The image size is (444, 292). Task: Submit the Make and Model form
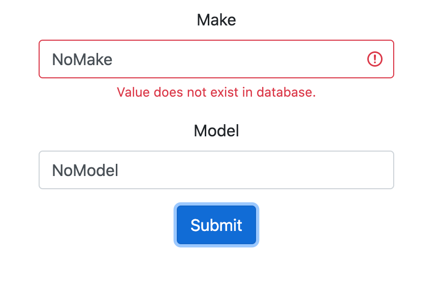tap(216, 225)
